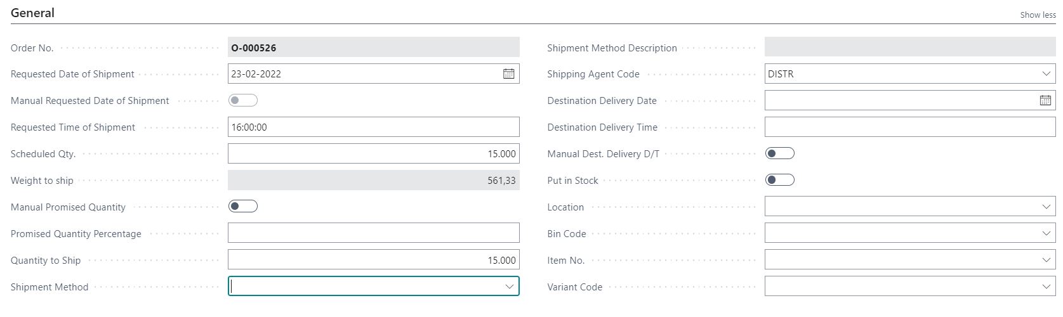The height and width of the screenshot is (317, 1063).
Task: Click the Shipping Agent Code label
Action: 593,74
